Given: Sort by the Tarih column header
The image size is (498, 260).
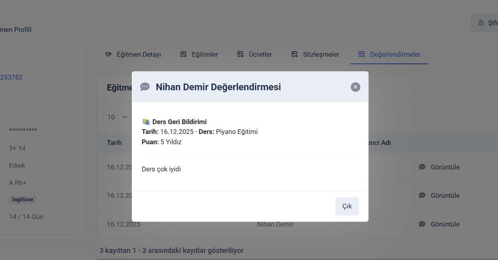Looking at the screenshot, I should click(x=114, y=143).
